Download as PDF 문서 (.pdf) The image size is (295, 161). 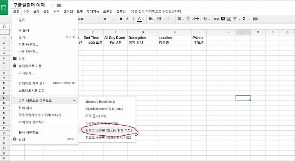click(107, 116)
